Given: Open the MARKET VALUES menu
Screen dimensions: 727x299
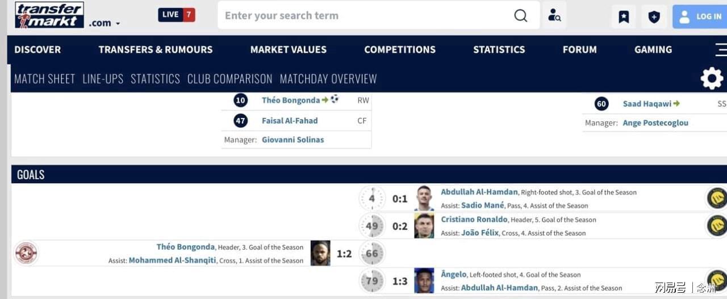Looking at the screenshot, I should tap(289, 49).
